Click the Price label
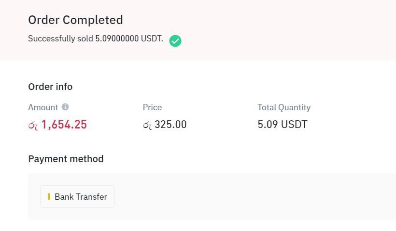The height and width of the screenshot is (231, 396). click(152, 107)
